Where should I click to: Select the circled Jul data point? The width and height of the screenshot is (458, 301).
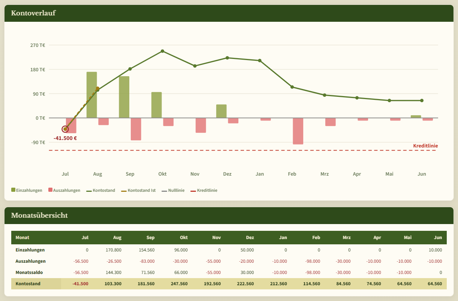tap(65, 129)
